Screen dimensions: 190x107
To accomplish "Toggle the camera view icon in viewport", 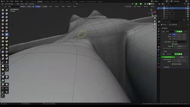I will (155, 24).
